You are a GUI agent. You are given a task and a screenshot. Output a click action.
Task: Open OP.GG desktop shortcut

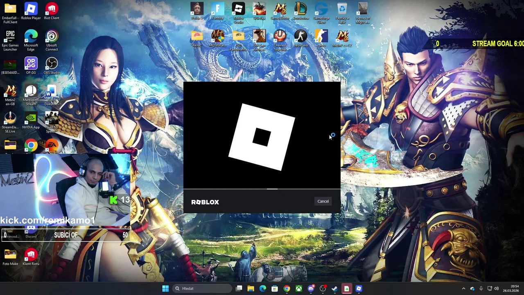(x=31, y=66)
